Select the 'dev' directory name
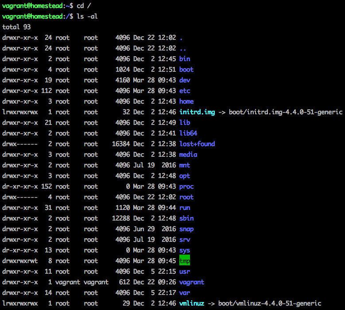Viewport: 345px width, 310px height. 185,80
